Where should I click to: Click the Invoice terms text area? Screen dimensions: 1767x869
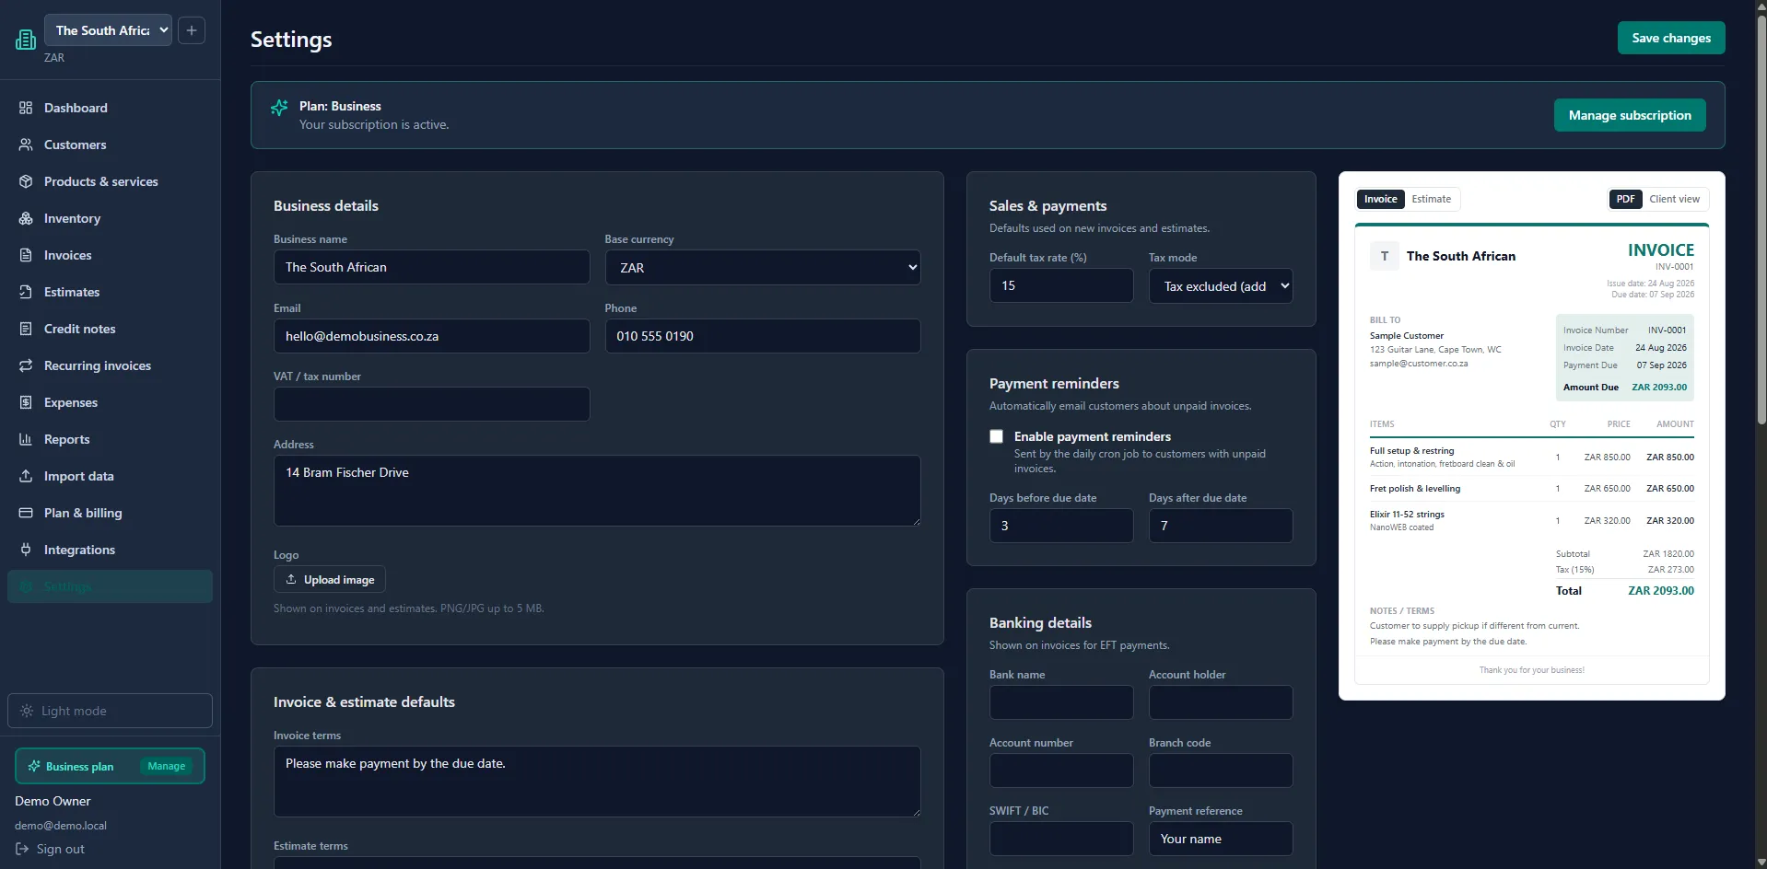click(x=597, y=782)
